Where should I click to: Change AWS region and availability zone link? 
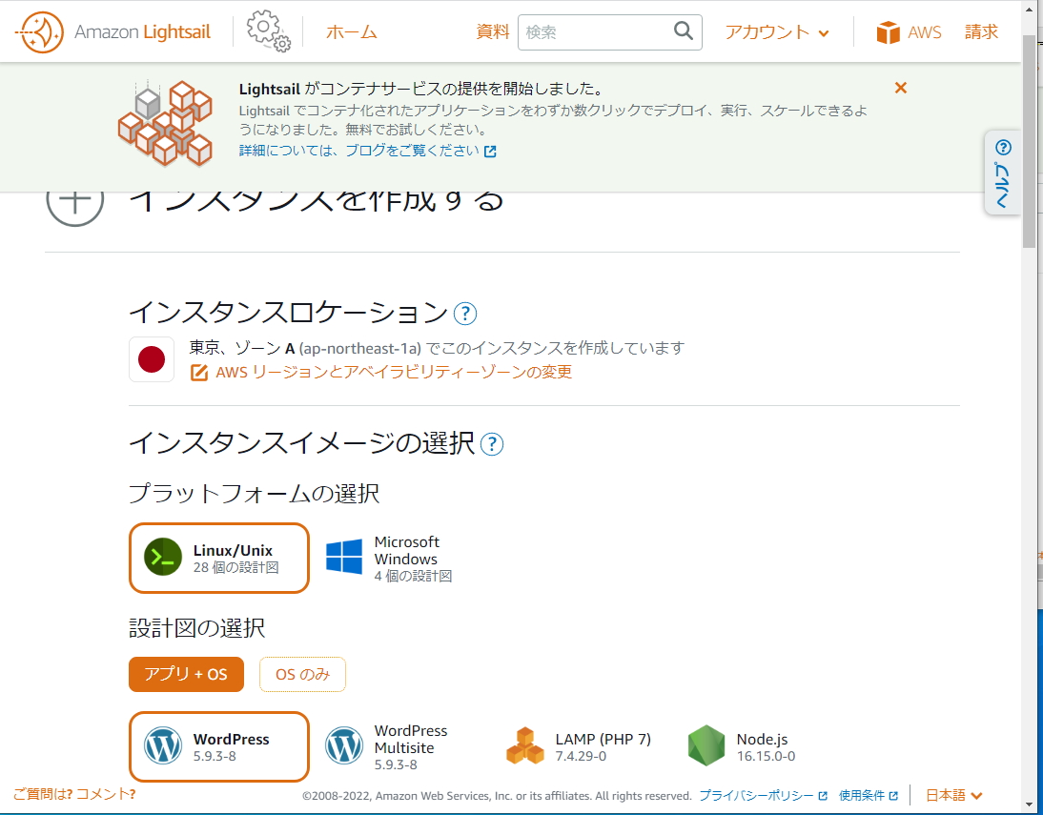pos(394,372)
